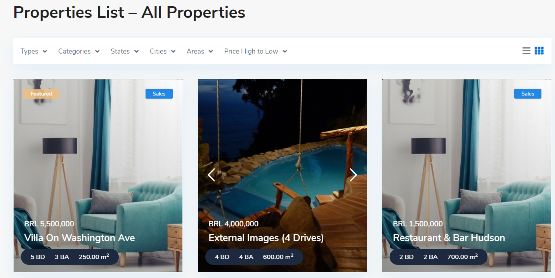Expand the Cities filter dropdown

163,51
